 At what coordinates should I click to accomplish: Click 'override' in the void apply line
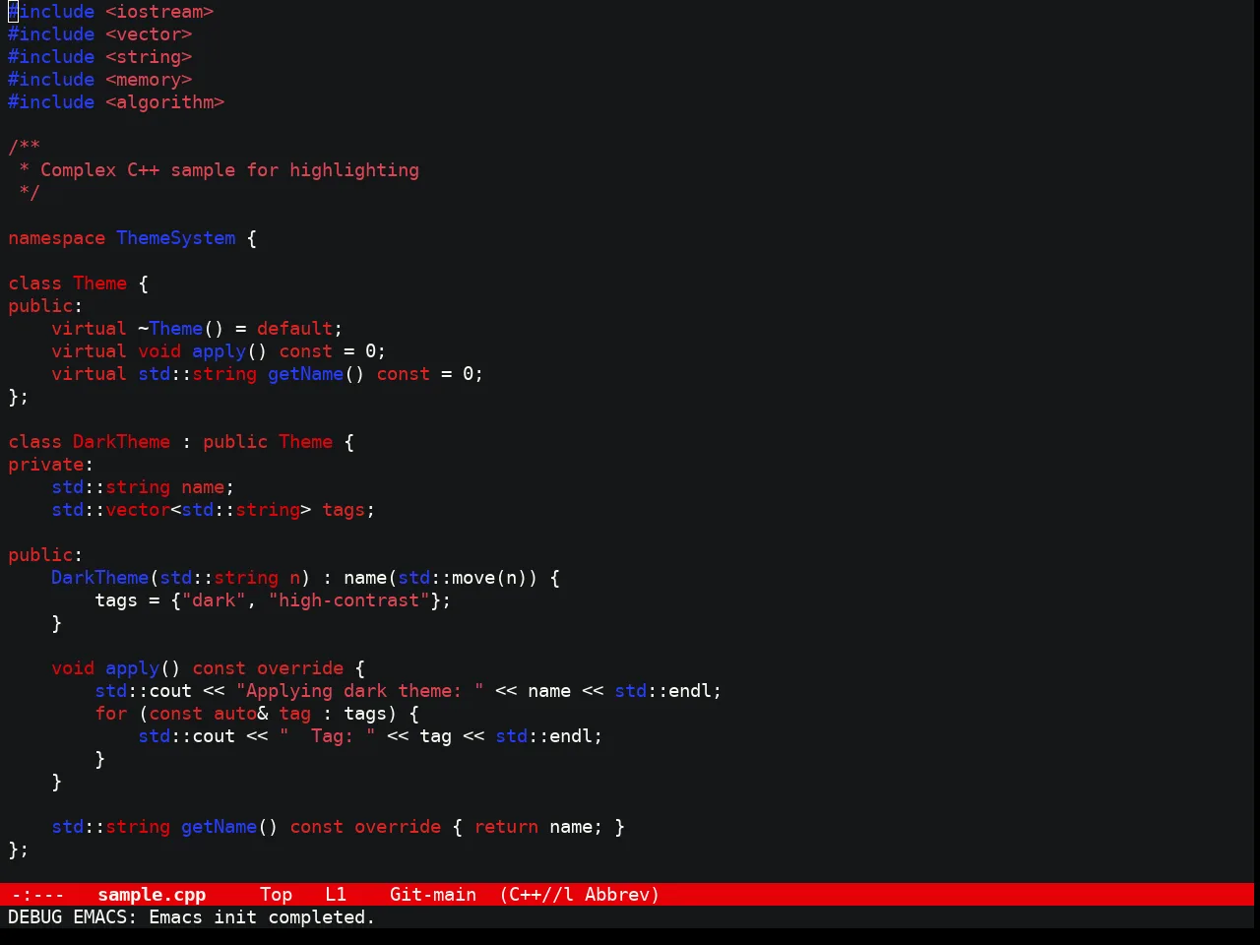(x=300, y=668)
